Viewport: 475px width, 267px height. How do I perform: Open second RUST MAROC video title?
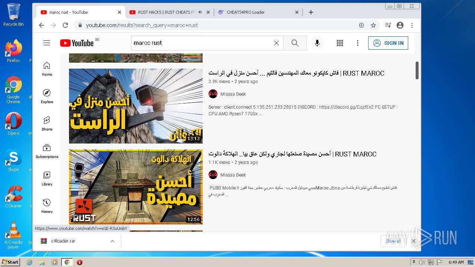tap(292, 154)
